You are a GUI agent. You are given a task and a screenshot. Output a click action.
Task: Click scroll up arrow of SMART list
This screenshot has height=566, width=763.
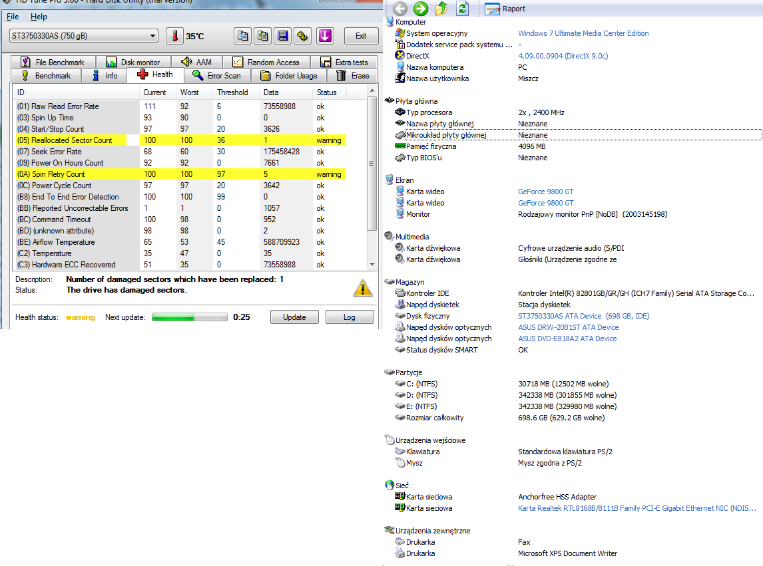(x=372, y=91)
